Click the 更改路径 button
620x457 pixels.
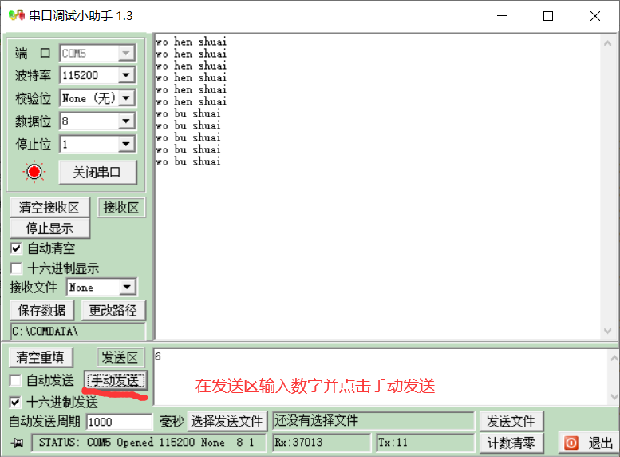113,310
